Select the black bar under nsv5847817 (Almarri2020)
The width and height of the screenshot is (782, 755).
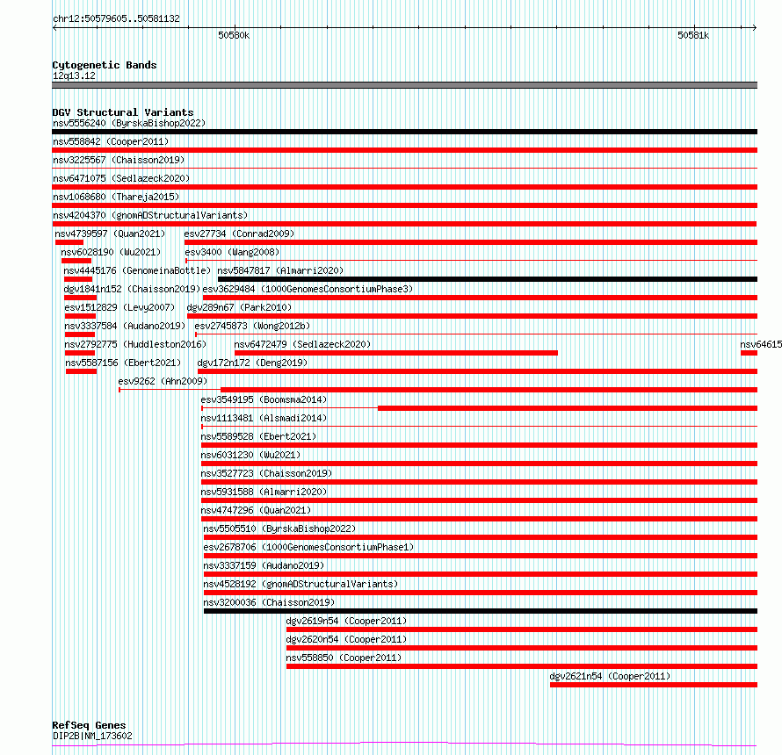pos(488,279)
